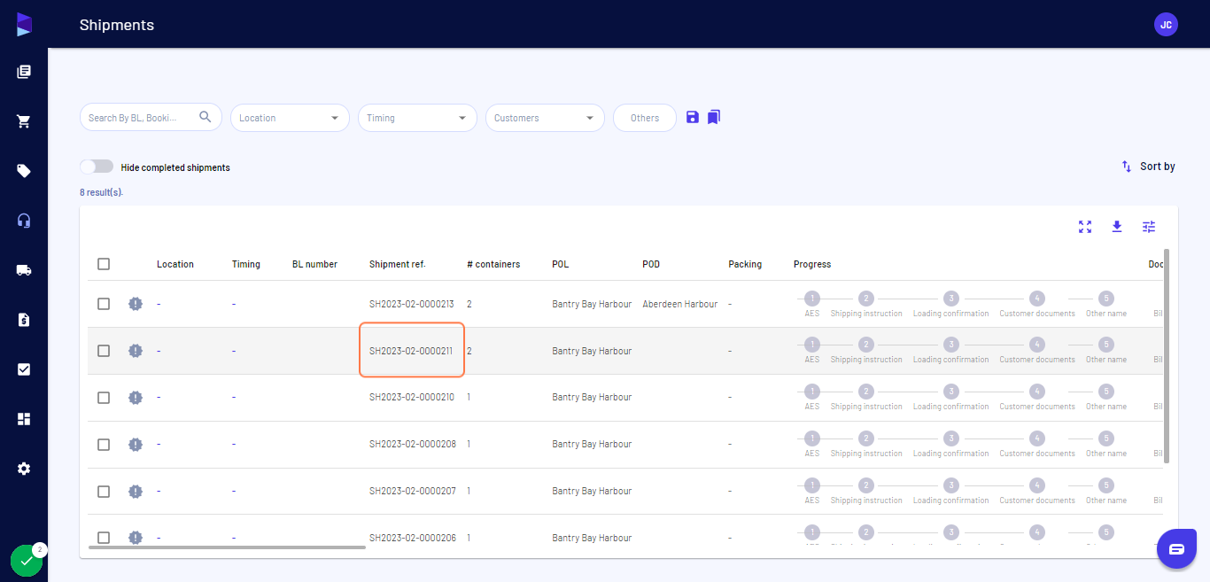Click the alert badge for SH2023-02-0000210
Image resolution: width=1210 pixels, height=582 pixels.
click(x=136, y=398)
